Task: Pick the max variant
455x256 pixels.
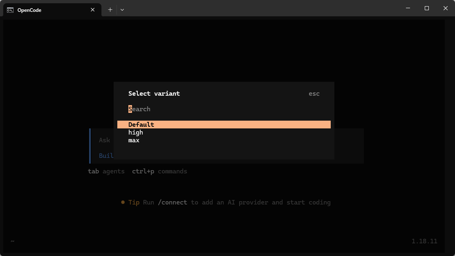Action: click(x=224, y=140)
